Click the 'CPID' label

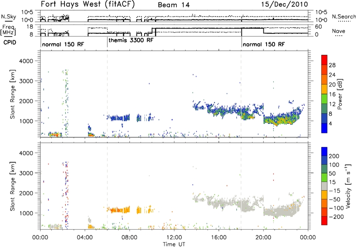pyautogui.click(x=9, y=42)
